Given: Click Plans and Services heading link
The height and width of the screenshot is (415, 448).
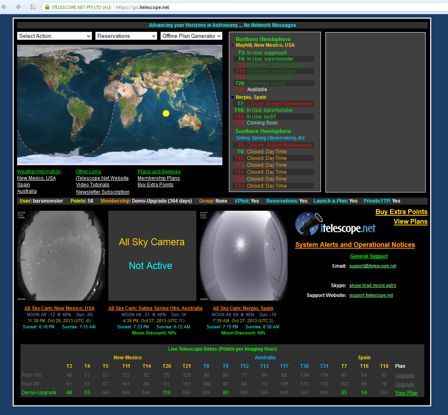Looking at the screenshot, I should click(x=159, y=172).
